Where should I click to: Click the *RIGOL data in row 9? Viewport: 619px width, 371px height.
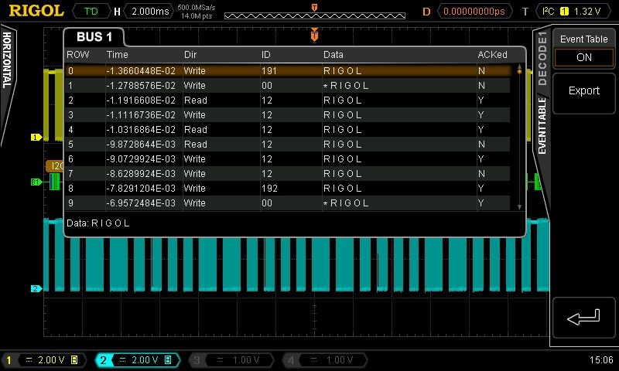[346, 203]
